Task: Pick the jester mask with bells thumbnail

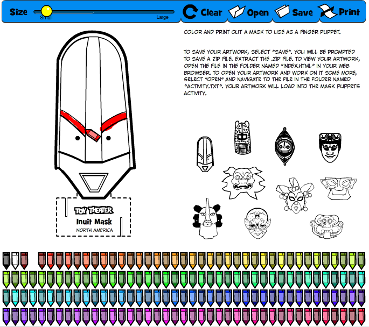Action: click(295, 195)
